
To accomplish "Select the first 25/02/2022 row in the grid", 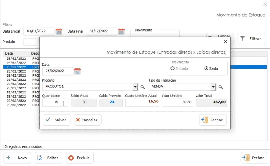I will coord(21,59).
